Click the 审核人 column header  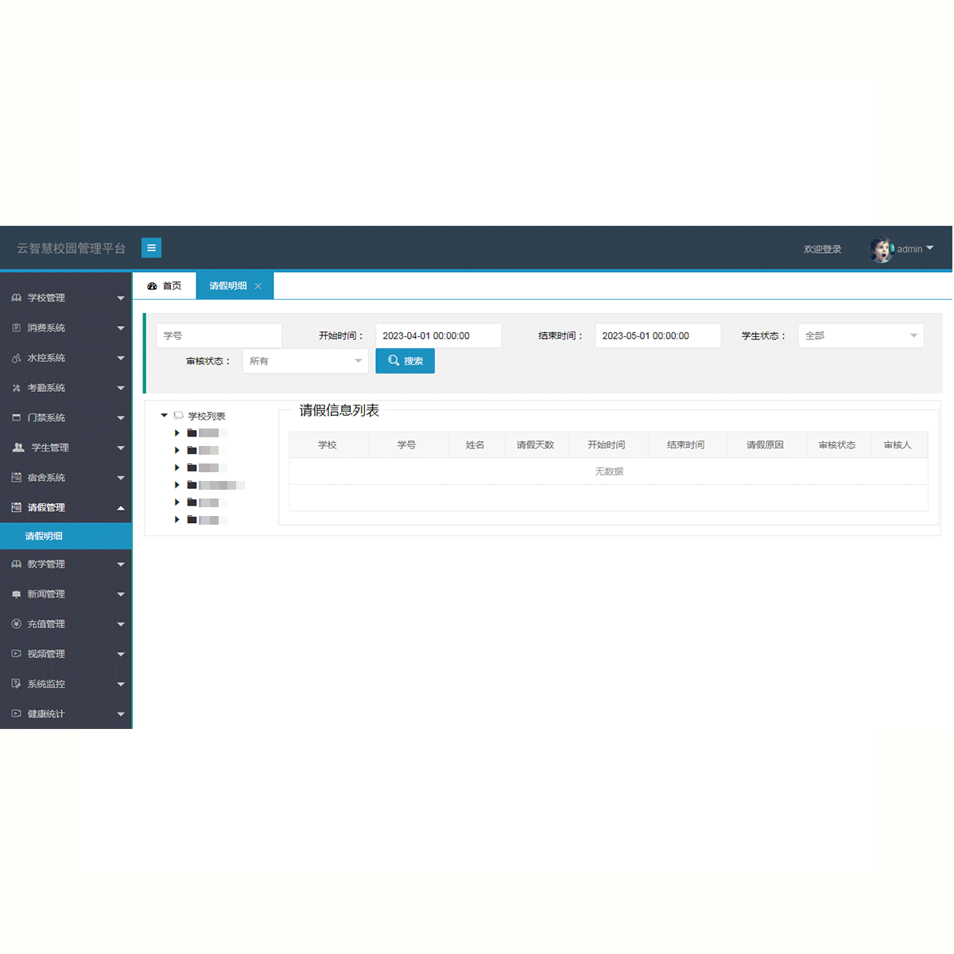click(x=898, y=445)
